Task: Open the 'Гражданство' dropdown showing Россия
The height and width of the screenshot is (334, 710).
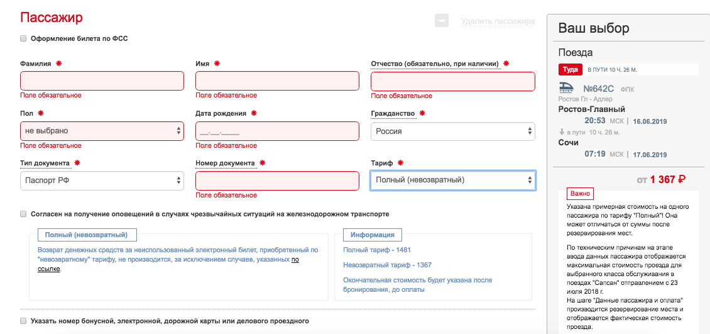Action: click(453, 131)
